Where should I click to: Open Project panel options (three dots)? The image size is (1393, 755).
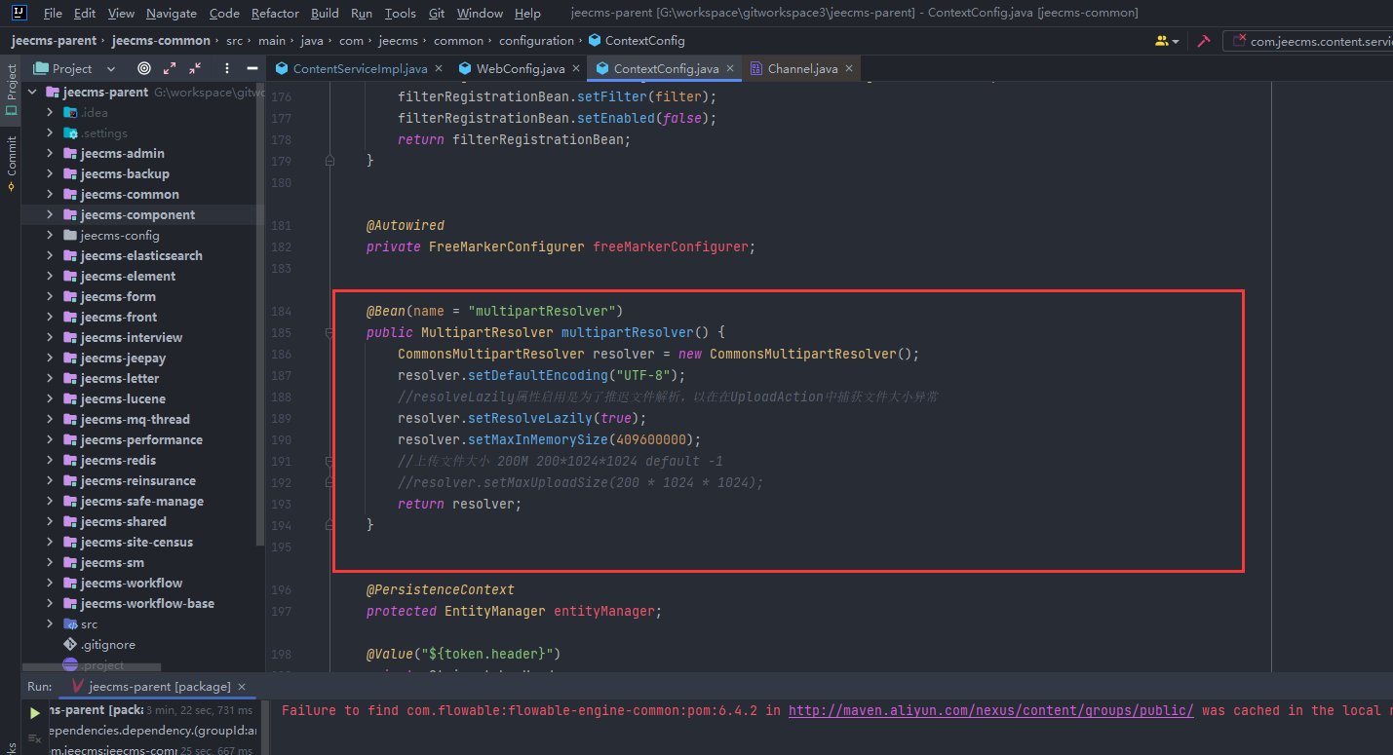(227, 68)
